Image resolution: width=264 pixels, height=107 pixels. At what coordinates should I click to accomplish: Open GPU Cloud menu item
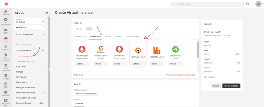point(21,77)
